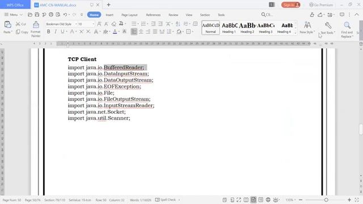363x204 pixels.
Task: Clear formatting with eraser icon
Action: [x=113, y=24]
